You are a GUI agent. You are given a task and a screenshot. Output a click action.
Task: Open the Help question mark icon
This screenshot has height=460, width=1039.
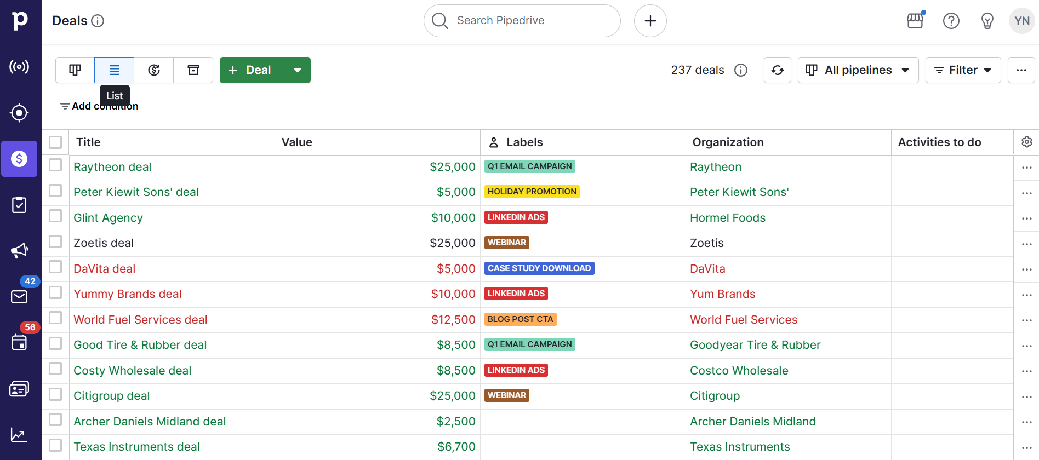(x=951, y=21)
